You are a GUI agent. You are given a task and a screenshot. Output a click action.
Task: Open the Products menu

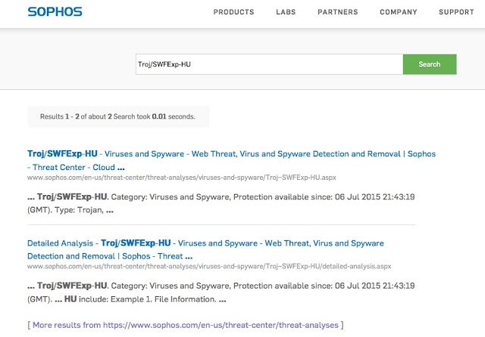pyautogui.click(x=233, y=12)
